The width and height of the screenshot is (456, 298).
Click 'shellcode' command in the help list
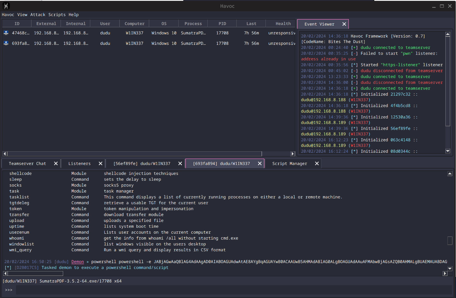(20, 173)
